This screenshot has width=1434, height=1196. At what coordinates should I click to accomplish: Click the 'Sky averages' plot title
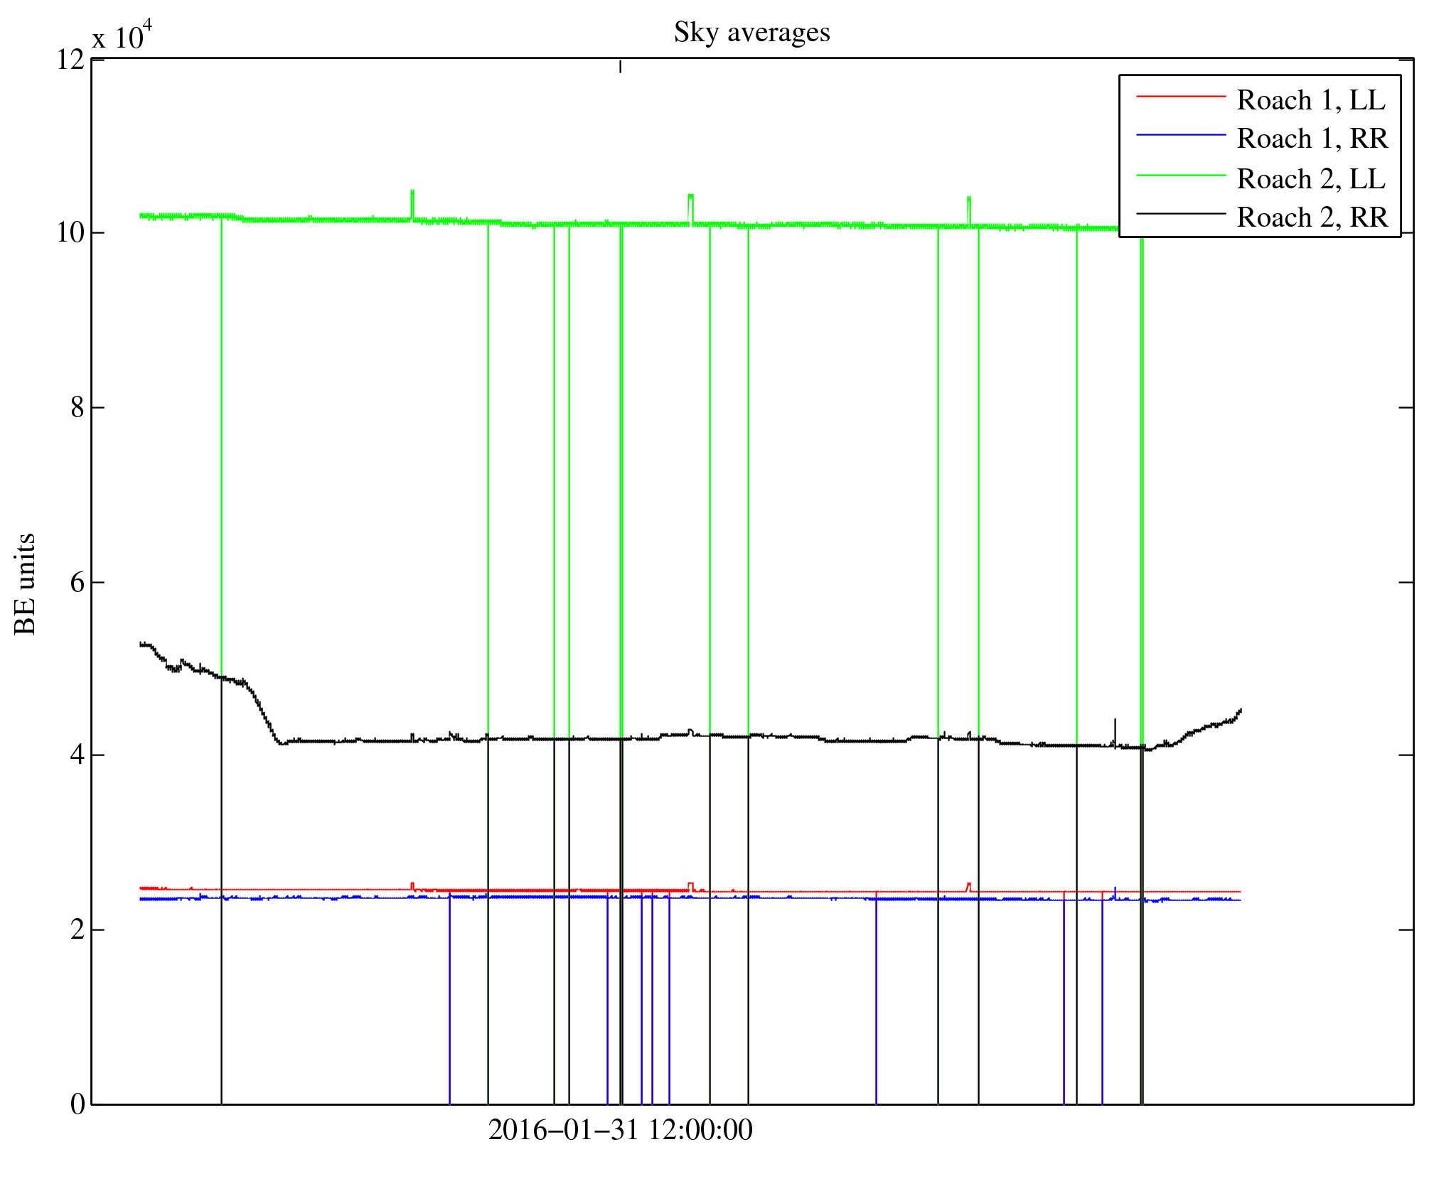coord(751,33)
